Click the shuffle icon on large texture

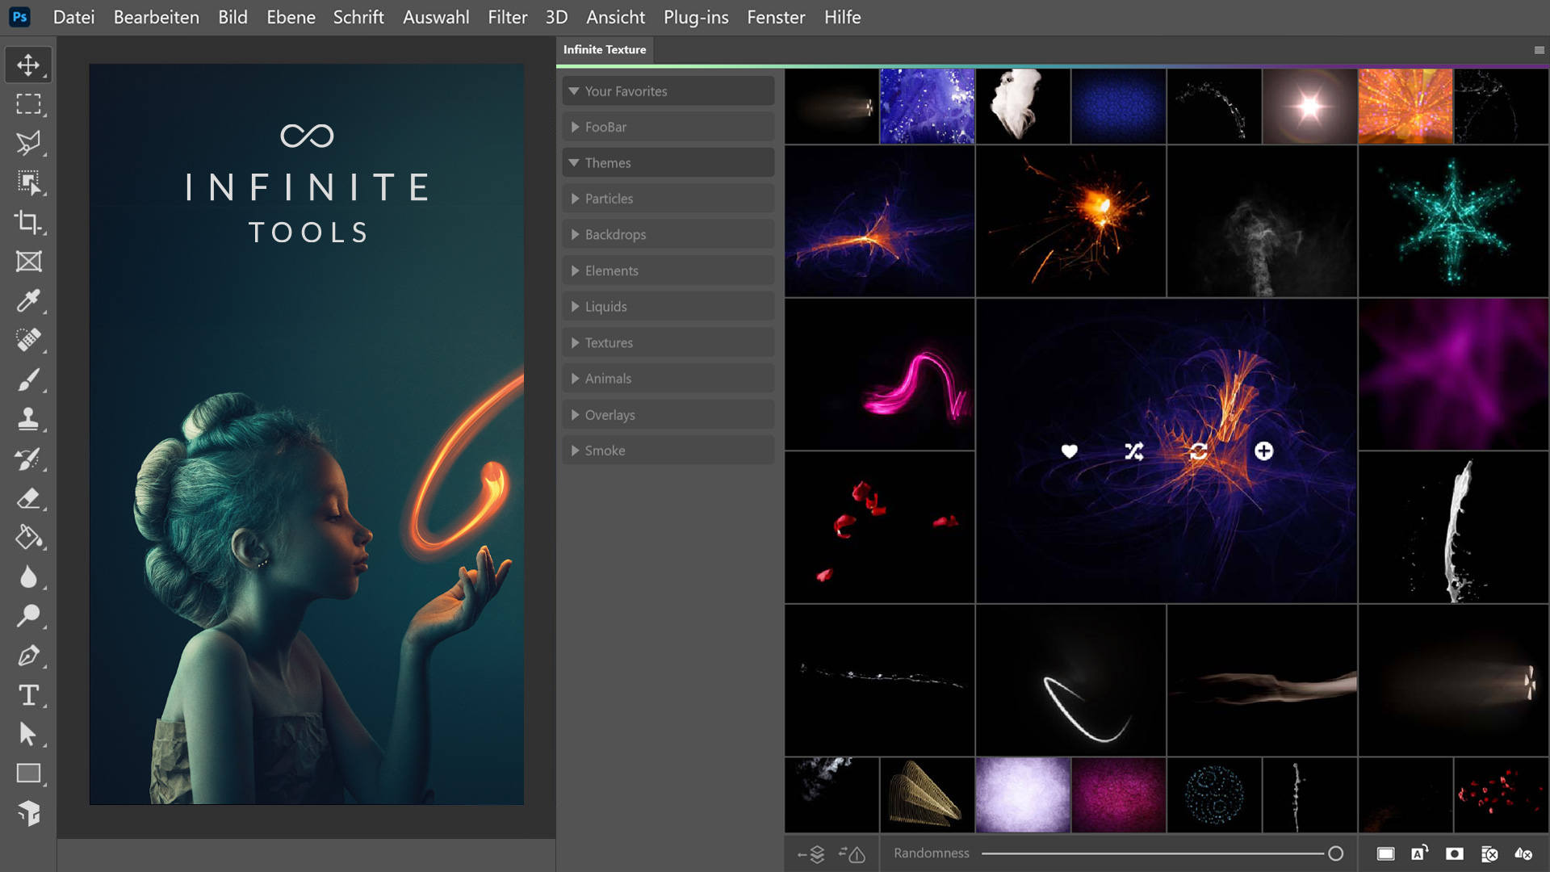1134,451
